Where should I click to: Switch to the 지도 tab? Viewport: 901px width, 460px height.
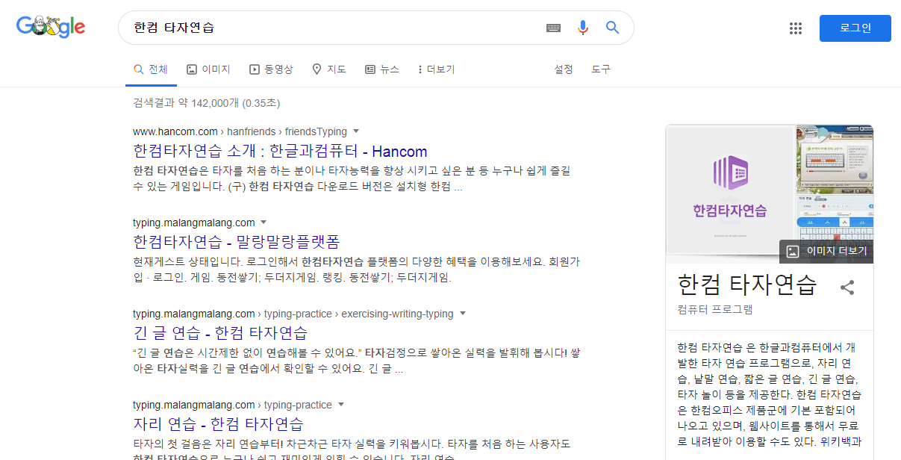[329, 69]
